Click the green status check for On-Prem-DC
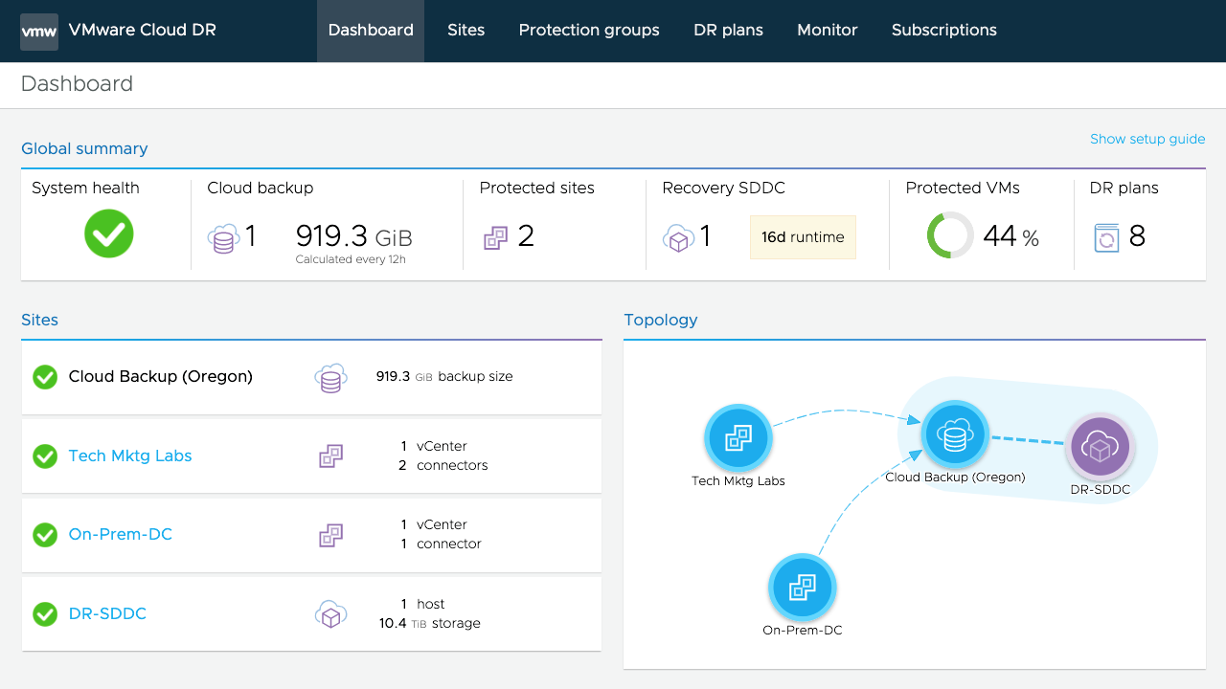The image size is (1226, 689). 45,535
